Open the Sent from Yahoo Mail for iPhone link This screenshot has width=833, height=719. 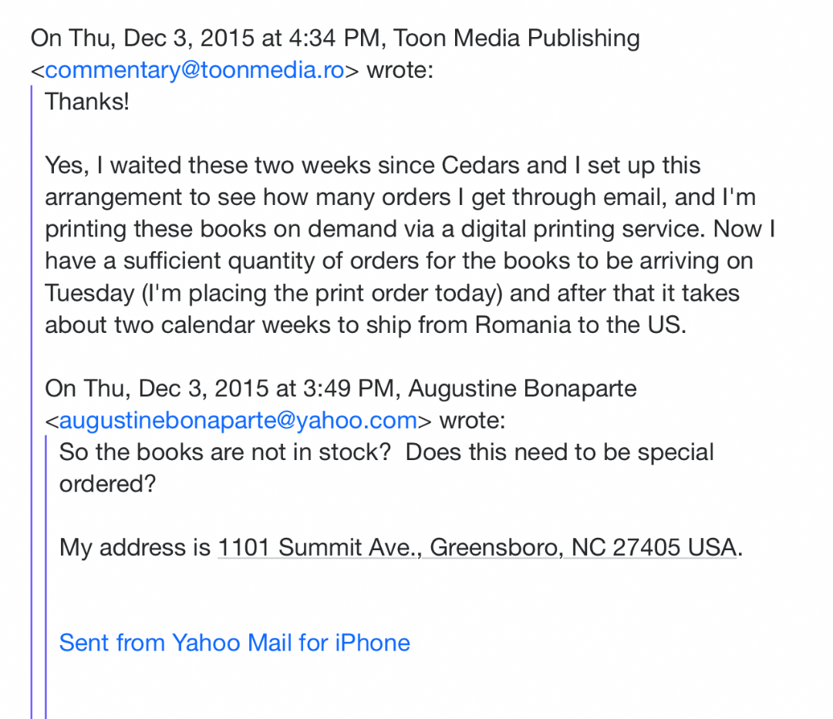pos(234,643)
